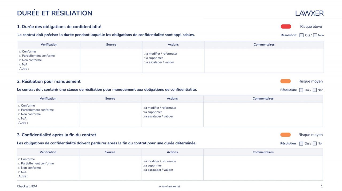This screenshot has width=342, height=191.
Task: Check Non for Durée des obligations resolution
Action: [x=315, y=35]
